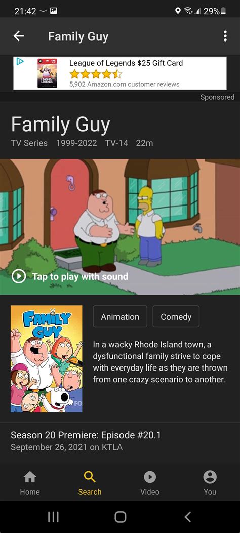The width and height of the screenshot is (240, 533).
Task: Tap the trailer video scene
Action: [x=120, y=227]
